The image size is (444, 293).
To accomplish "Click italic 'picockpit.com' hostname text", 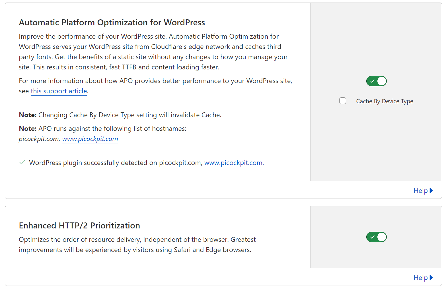I will point(39,139).
